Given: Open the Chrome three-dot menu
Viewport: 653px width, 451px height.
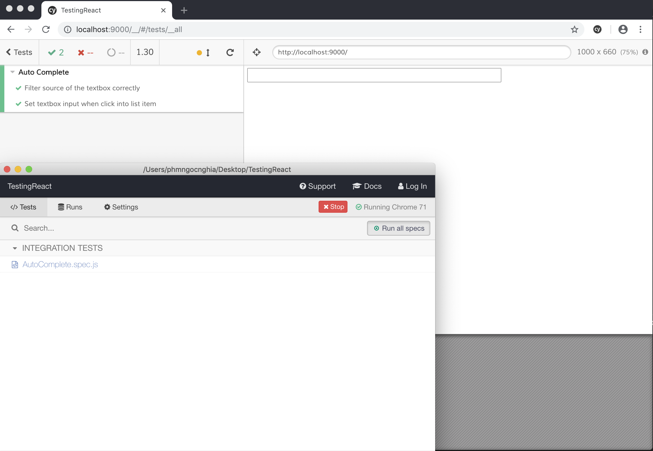Looking at the screenshot, I should [640, 29].
